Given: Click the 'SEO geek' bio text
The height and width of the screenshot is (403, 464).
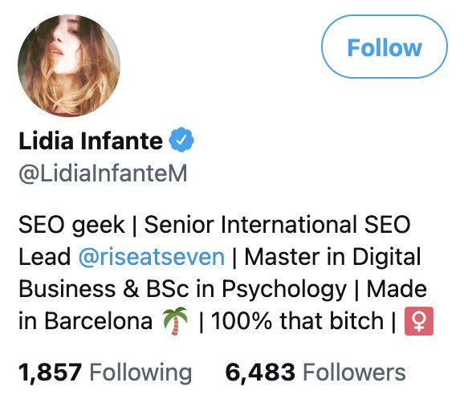Looking at the screenshot, I should [71, 225].
